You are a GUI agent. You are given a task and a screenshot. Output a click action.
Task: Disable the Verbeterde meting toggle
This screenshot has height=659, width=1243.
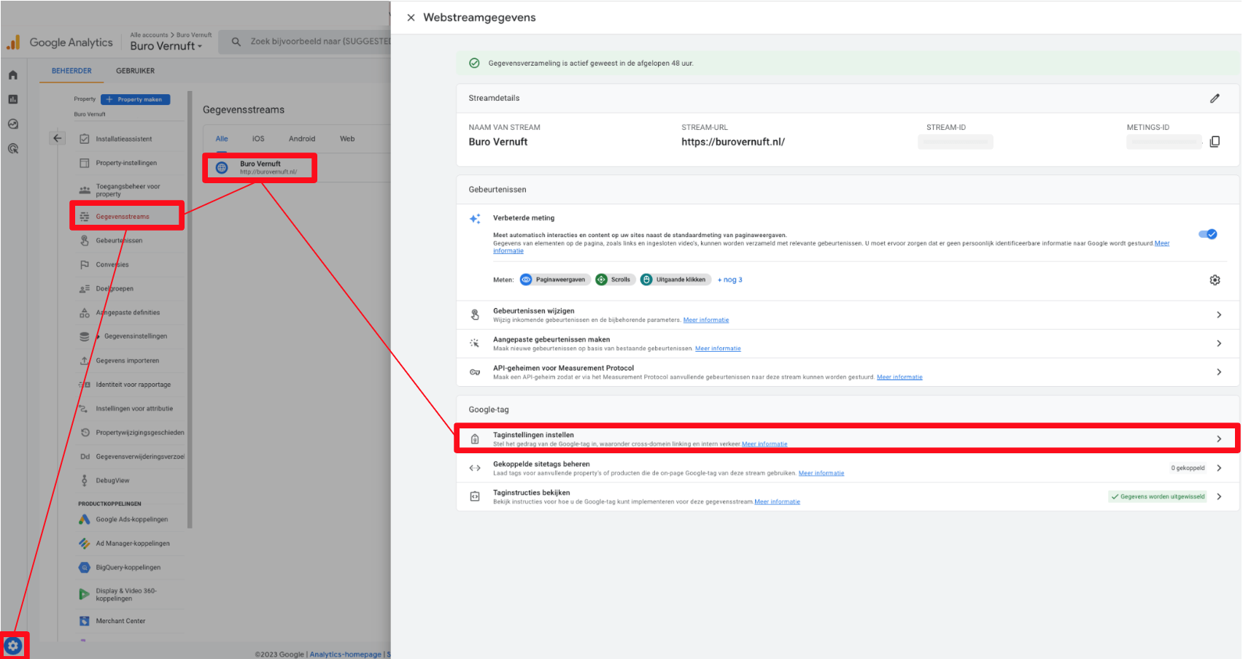1207,234
